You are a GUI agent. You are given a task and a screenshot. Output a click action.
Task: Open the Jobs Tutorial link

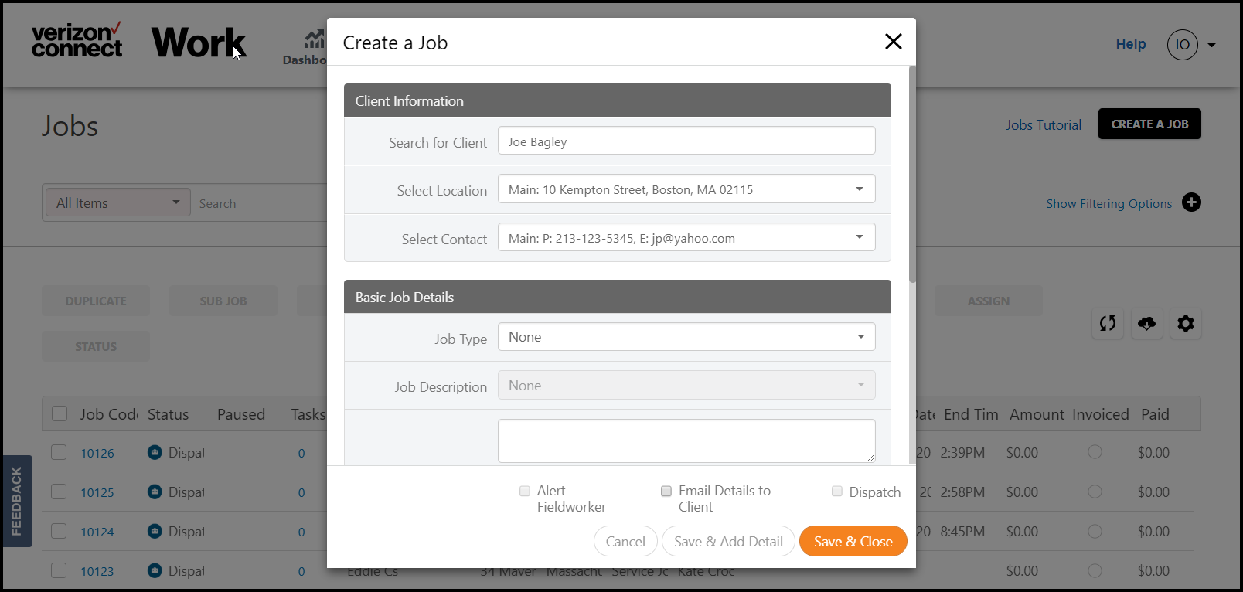coord(1043,124)
